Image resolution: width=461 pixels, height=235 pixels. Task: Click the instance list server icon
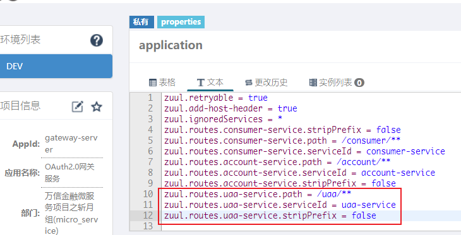(x=313, y=83)
